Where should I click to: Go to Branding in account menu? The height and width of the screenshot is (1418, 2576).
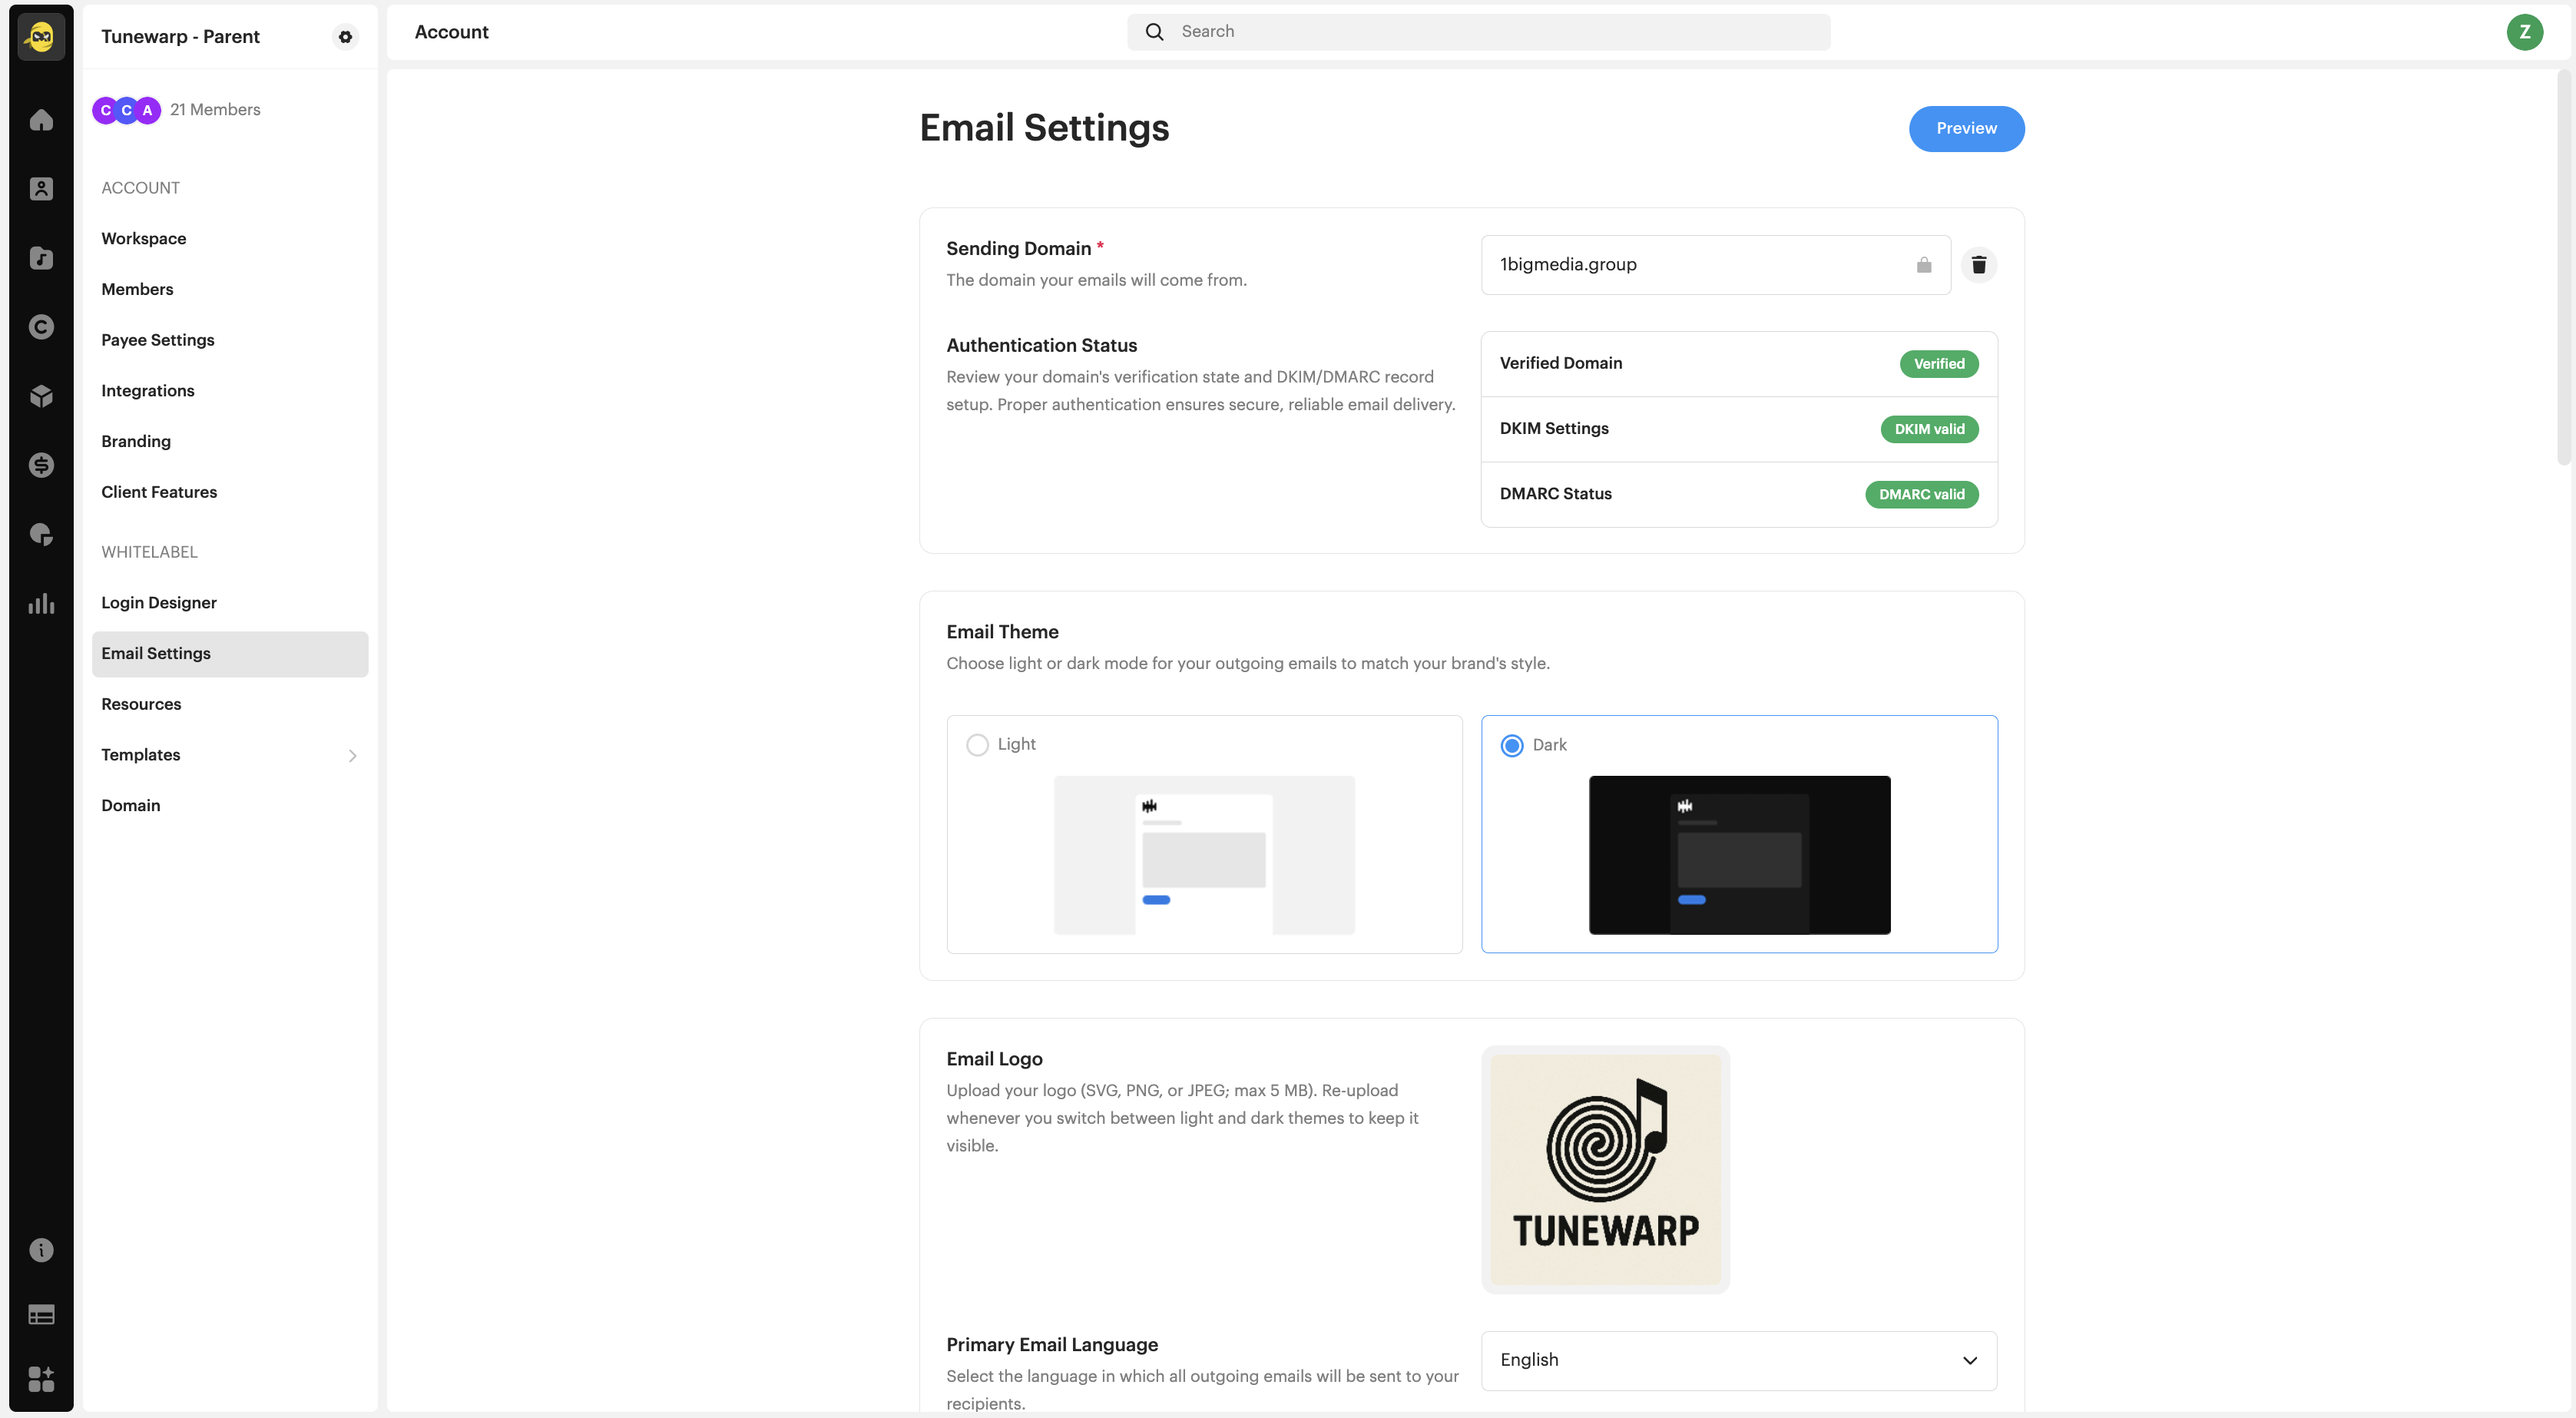click(136, 442)
